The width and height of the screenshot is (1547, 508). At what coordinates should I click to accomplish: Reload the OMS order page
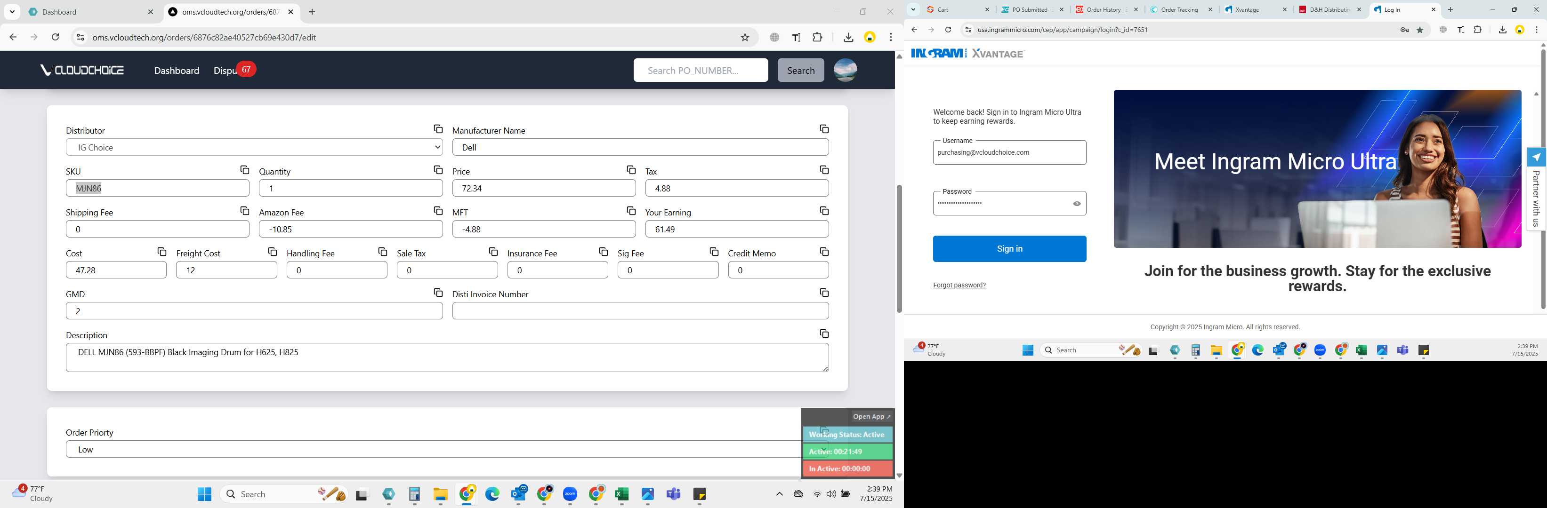(x=55, y=37)
